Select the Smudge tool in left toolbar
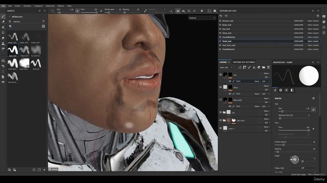 tap(3, 38)
